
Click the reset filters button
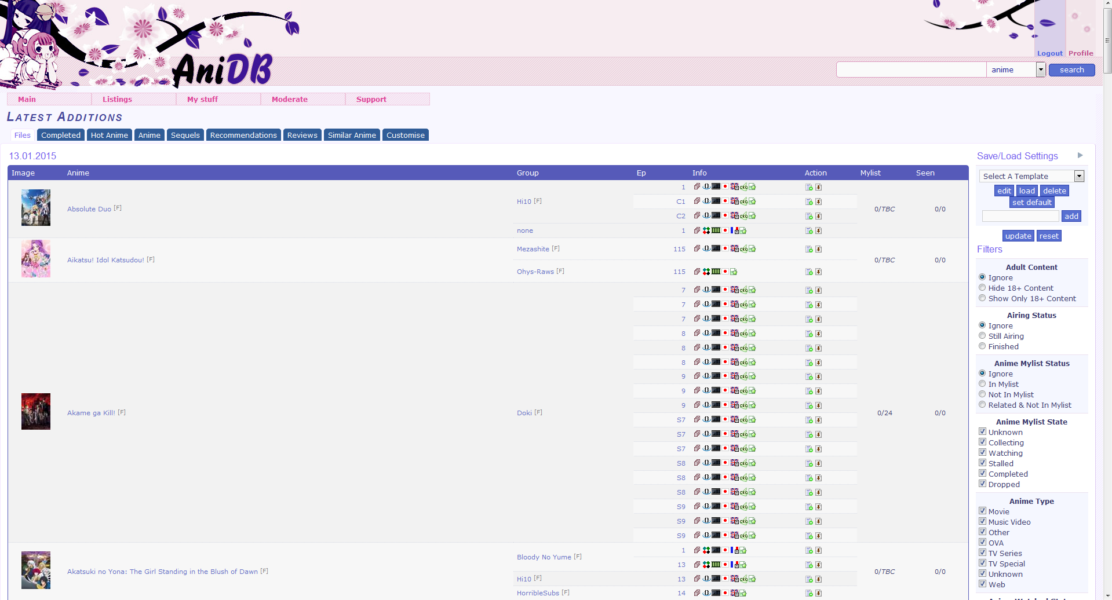pos(1049,236)
